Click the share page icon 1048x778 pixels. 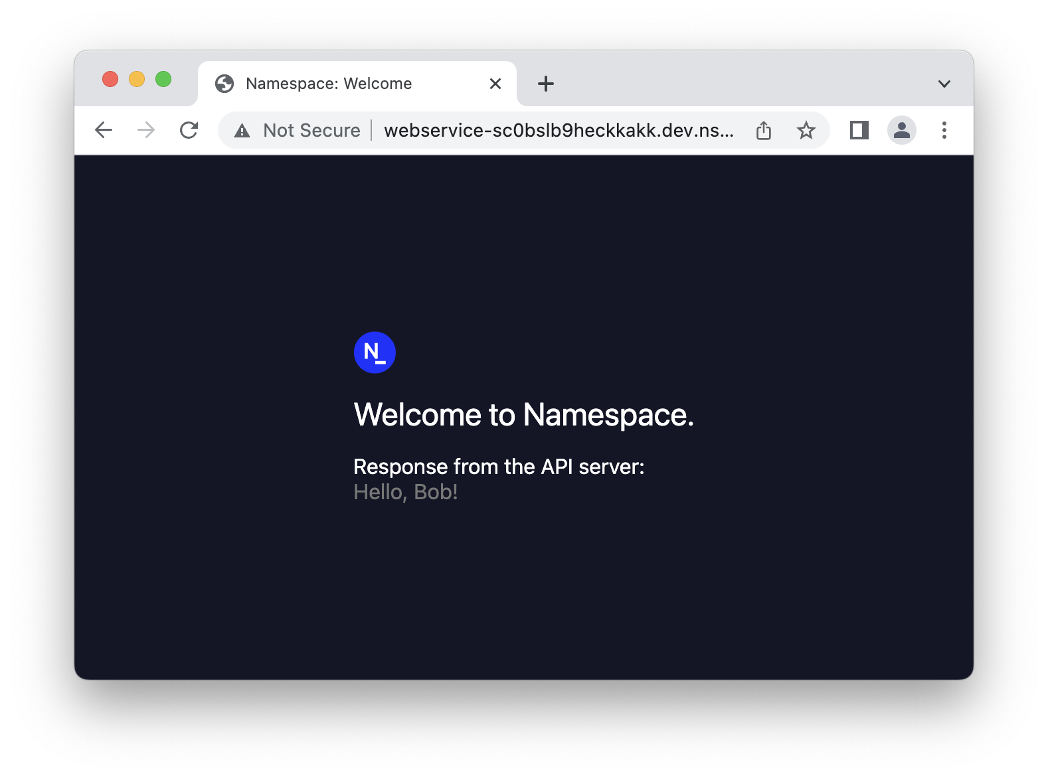point(764,130)
